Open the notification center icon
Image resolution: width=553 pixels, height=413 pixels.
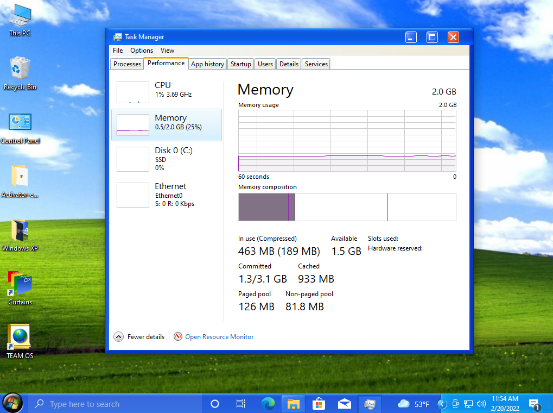tap(535, 404)
